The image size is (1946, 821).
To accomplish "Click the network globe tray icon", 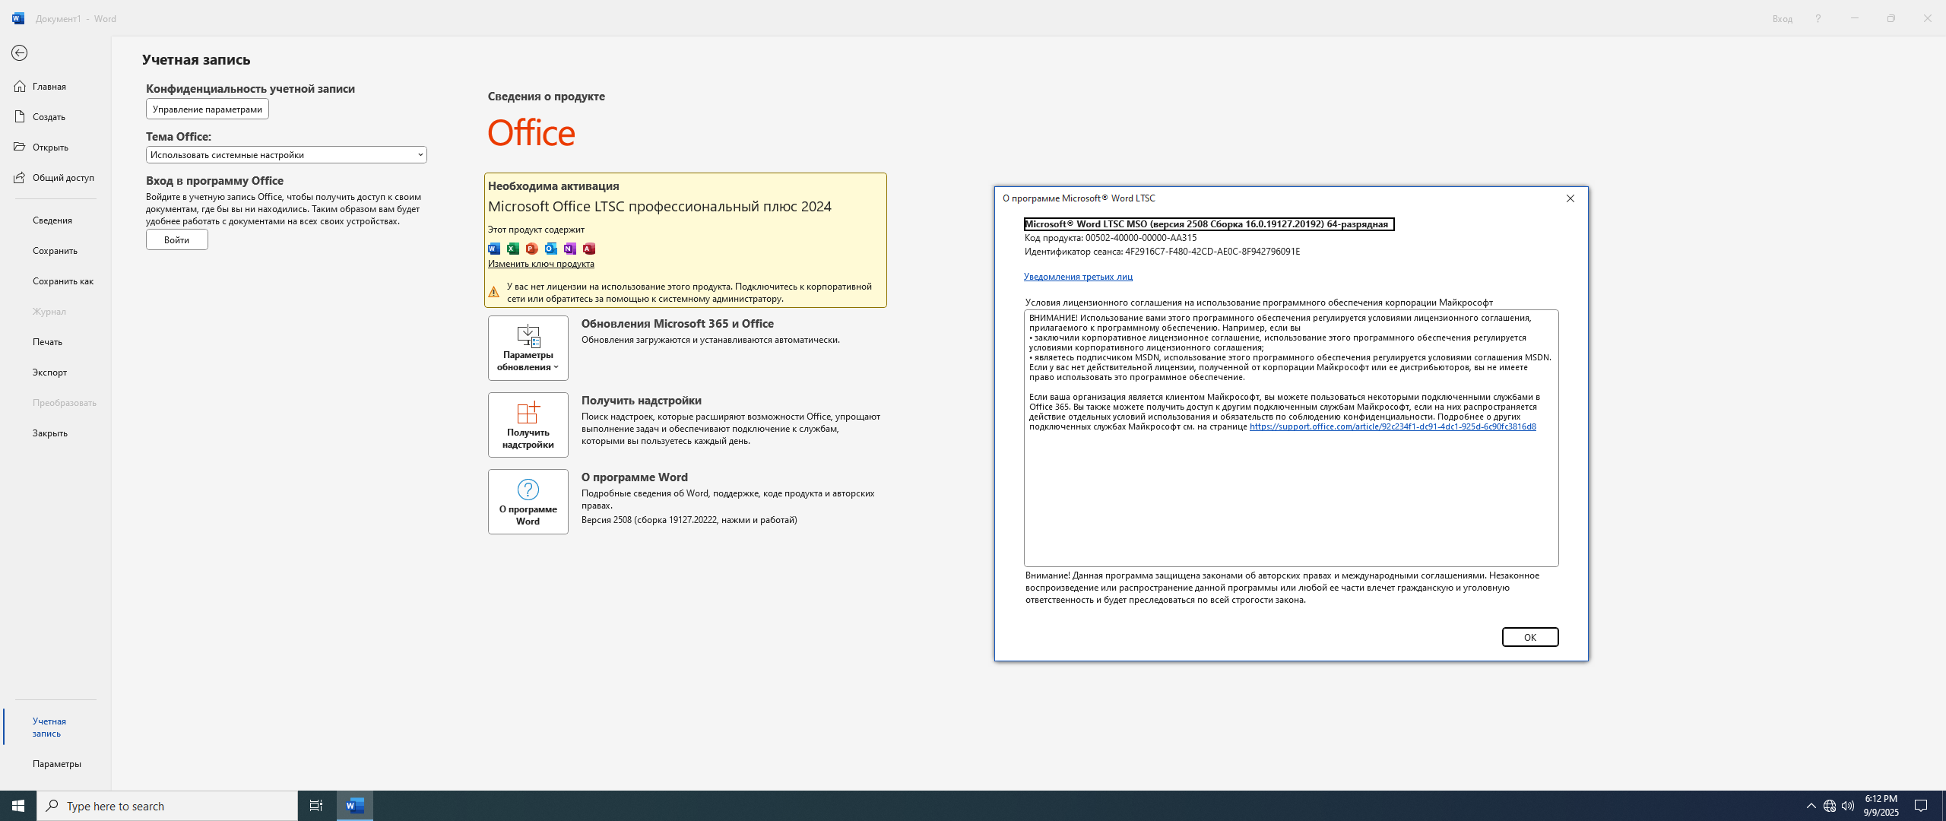I will click(1830, 806).
